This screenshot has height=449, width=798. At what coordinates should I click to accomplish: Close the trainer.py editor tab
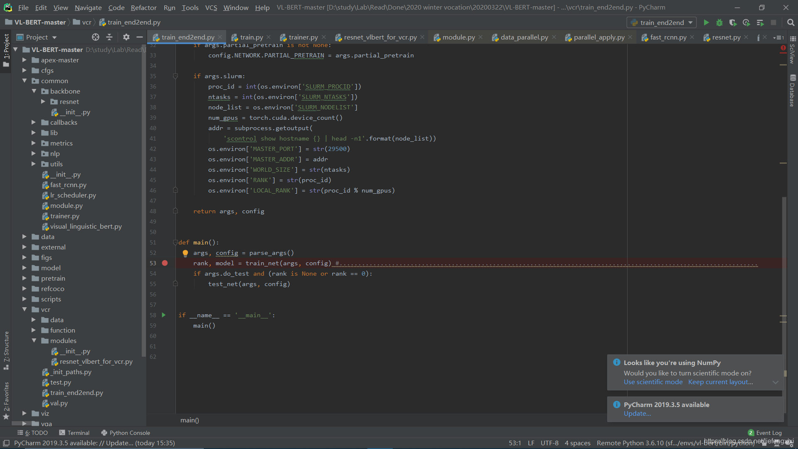click(x=324, y=37)
